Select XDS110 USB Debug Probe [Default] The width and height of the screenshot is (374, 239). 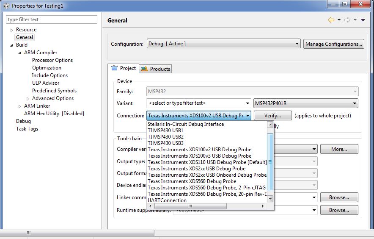pyautogui.click(x=207, y=162)
